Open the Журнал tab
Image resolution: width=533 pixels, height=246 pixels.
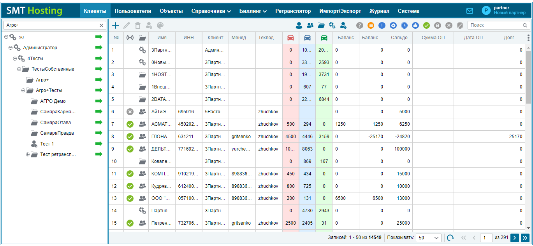[x=379, y=11]
